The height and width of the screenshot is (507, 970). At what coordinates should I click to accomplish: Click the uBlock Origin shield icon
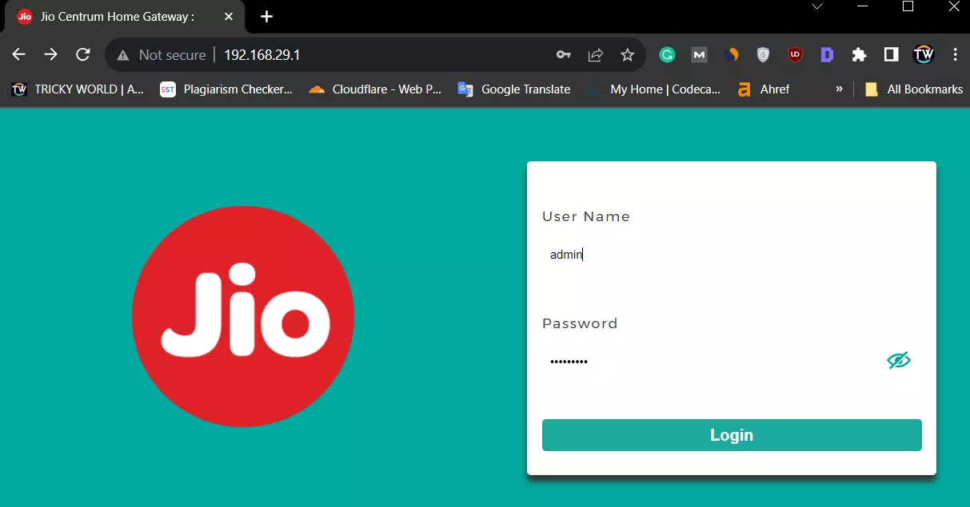tap(795, 54)
